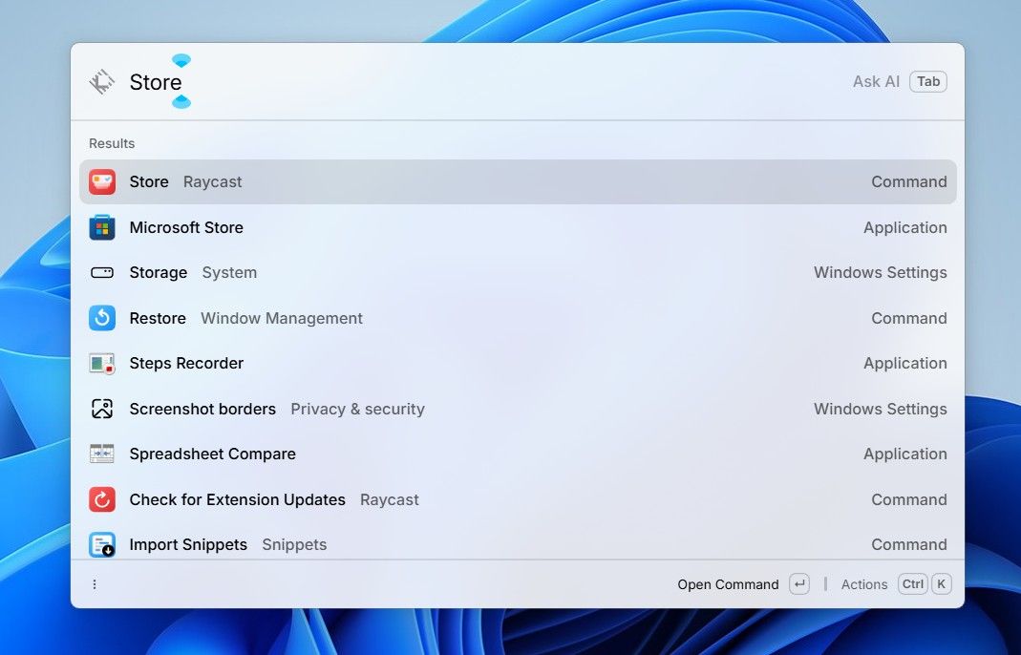
Task: Click the Import Snippets icon
Action: [102, 544]
